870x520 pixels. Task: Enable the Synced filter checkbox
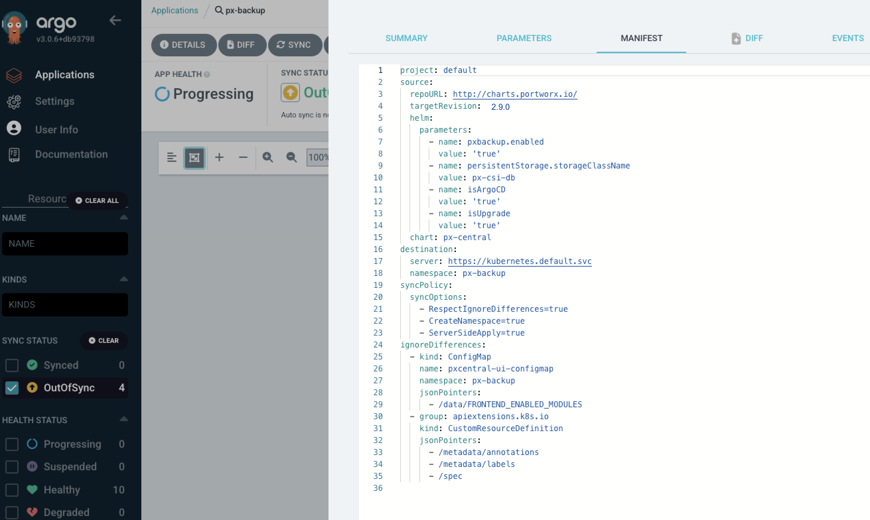tap(12, 365)
